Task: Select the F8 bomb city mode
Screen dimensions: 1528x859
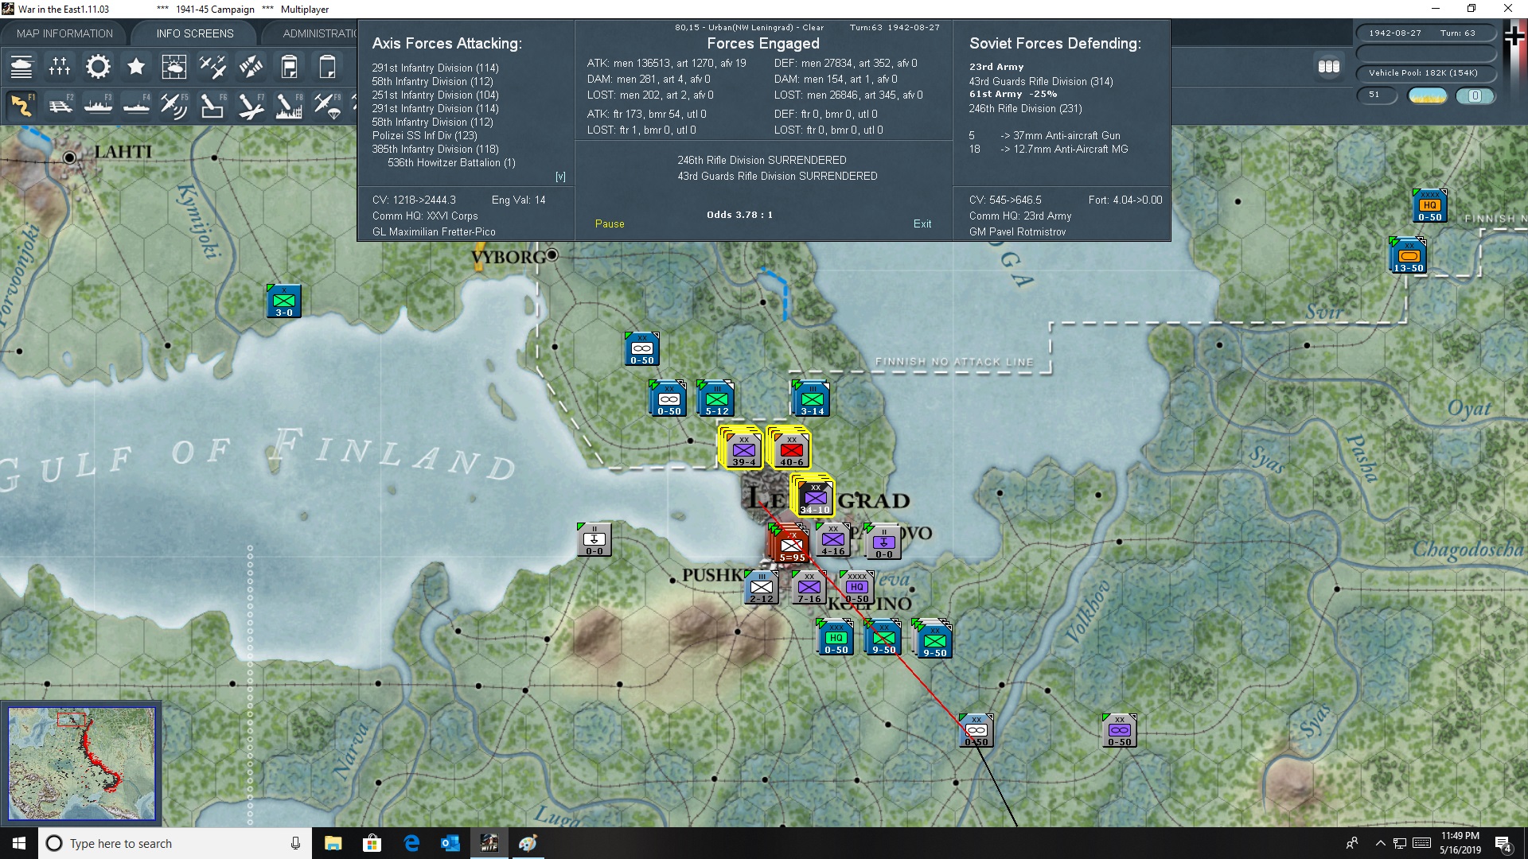Action: pyautogui.click(x=289, y=106)
